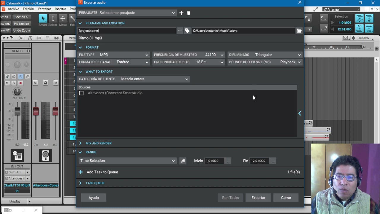Click the {projectname} filename field

pos(127,31)
